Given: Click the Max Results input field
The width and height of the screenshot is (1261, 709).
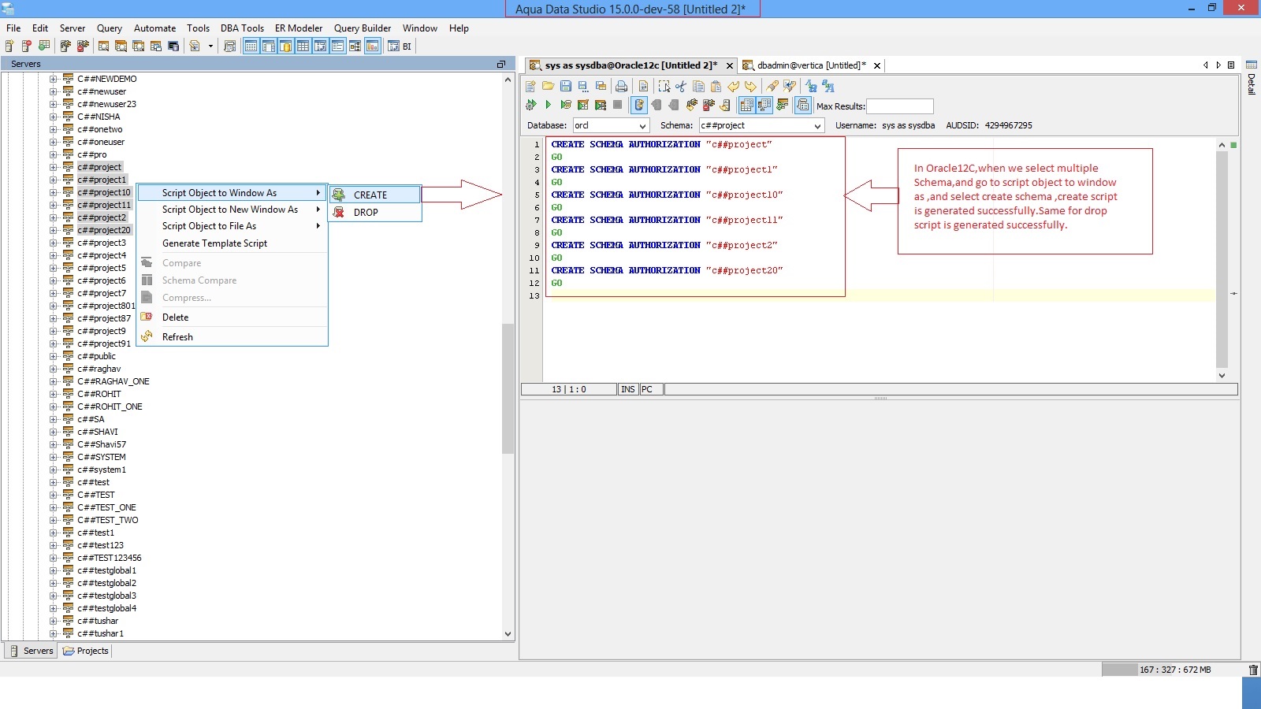Looking at the screenshot, I should point(899,106).
